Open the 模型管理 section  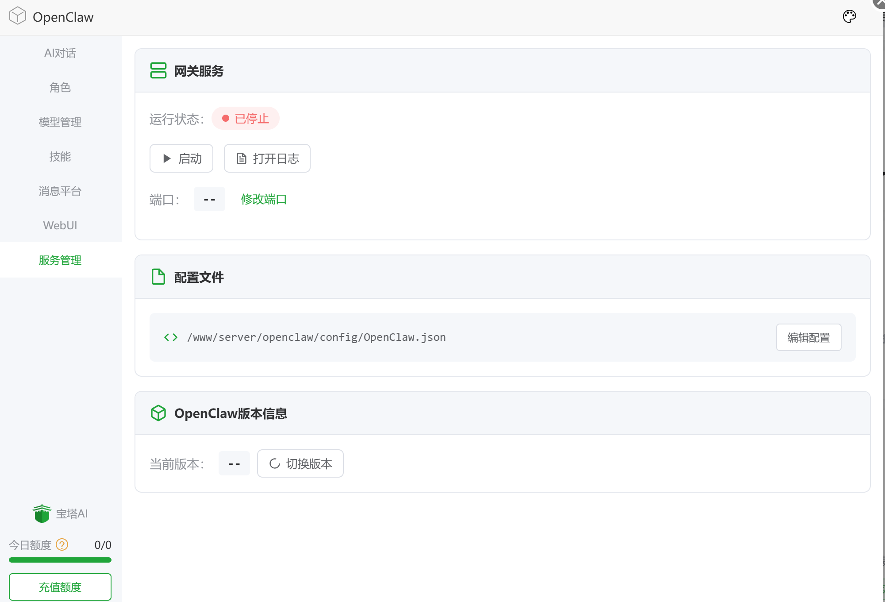coord(60,122)
